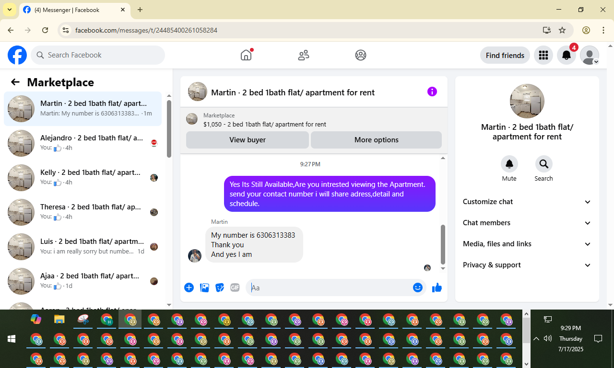
Task: Open the account profile avatar menu
Action: (590, 55)
